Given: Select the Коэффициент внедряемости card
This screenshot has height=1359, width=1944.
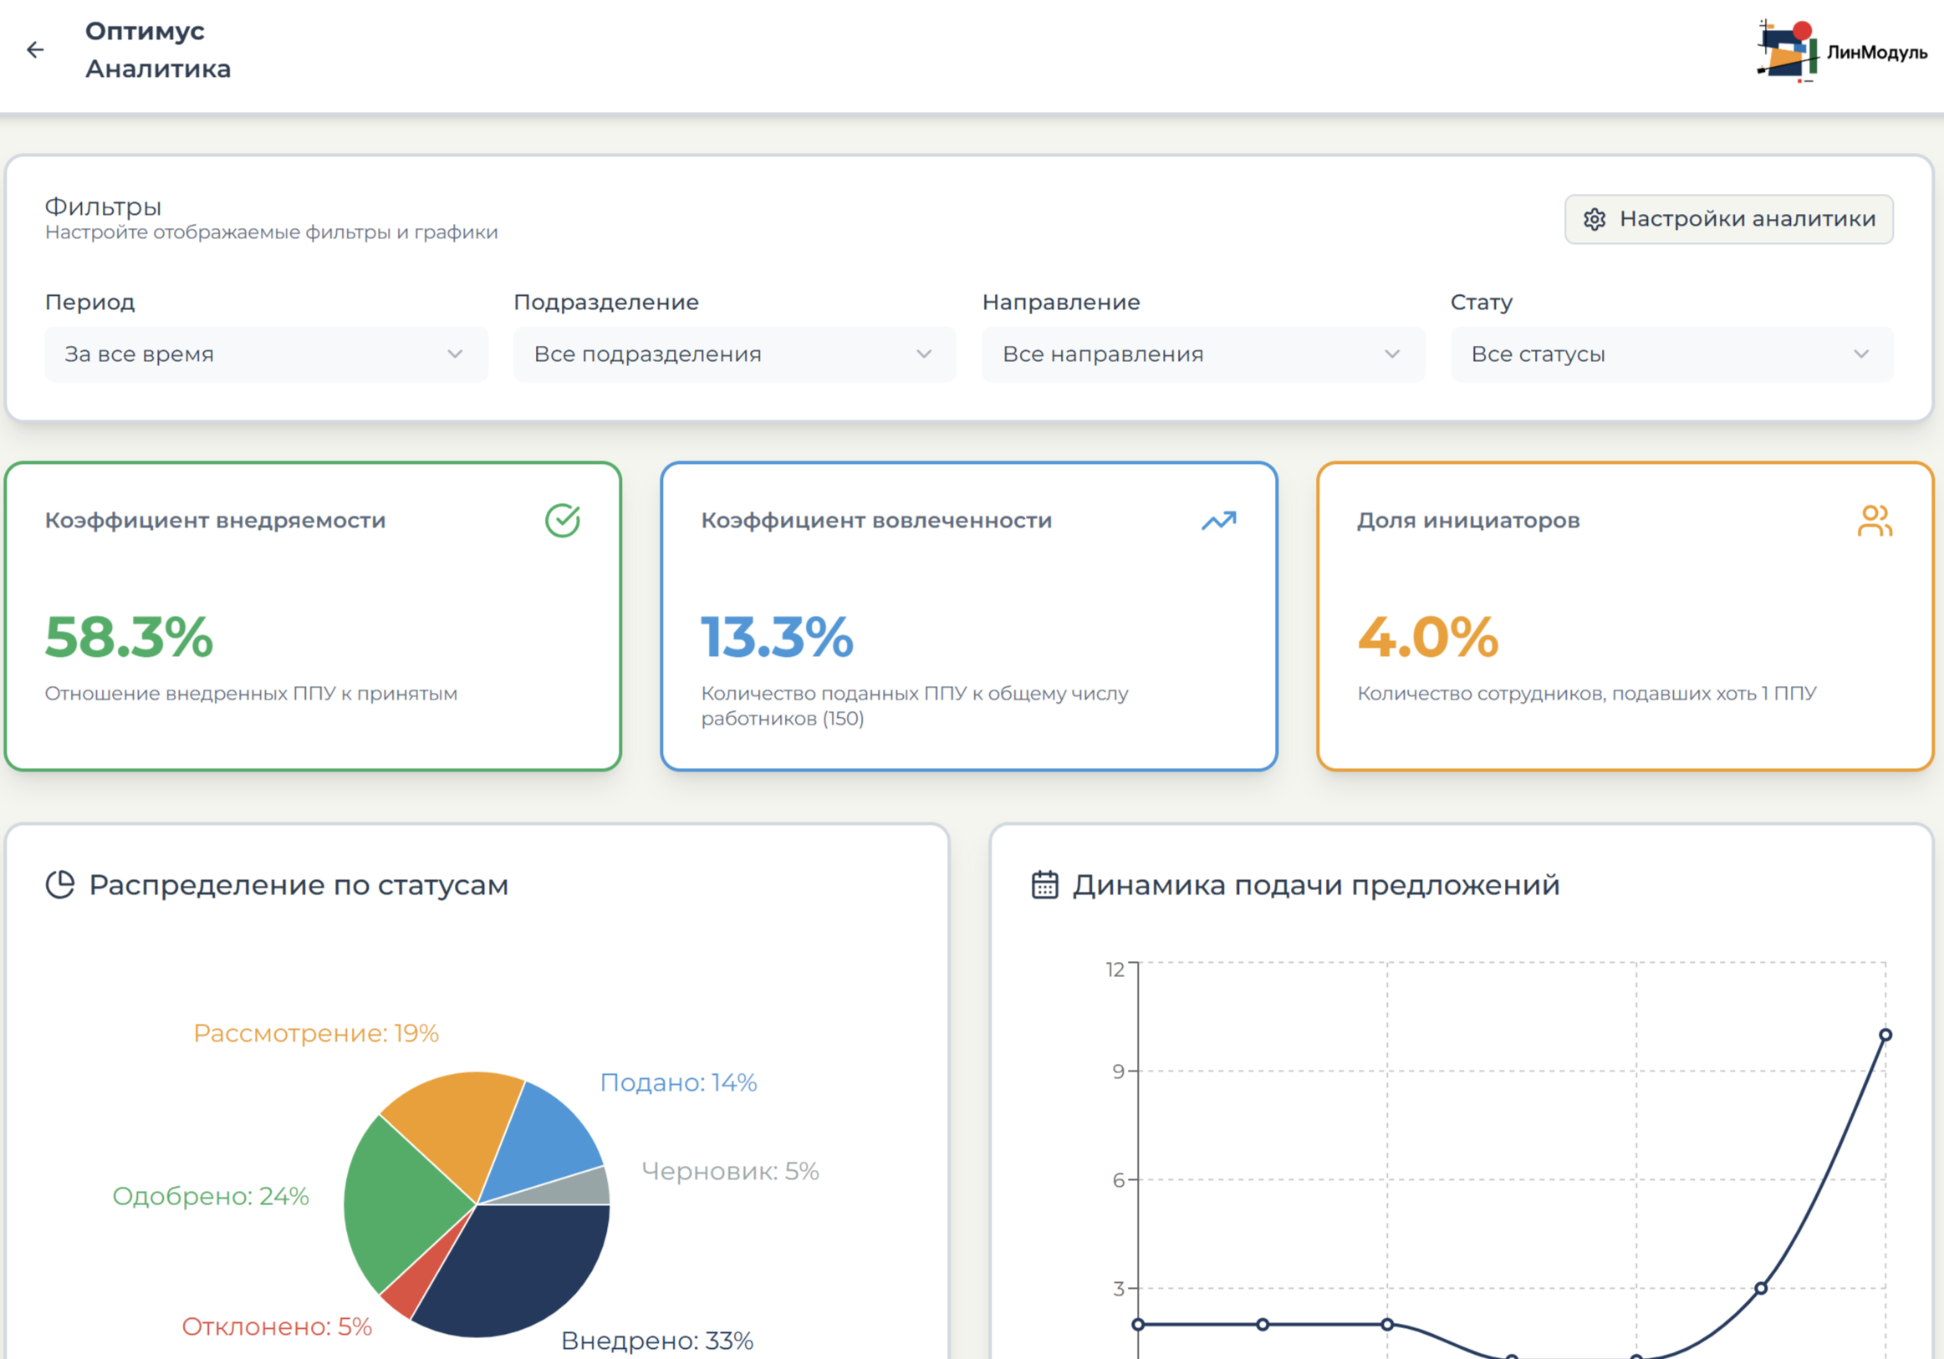Looking at the screenshot, I should (x=314, y=616).
